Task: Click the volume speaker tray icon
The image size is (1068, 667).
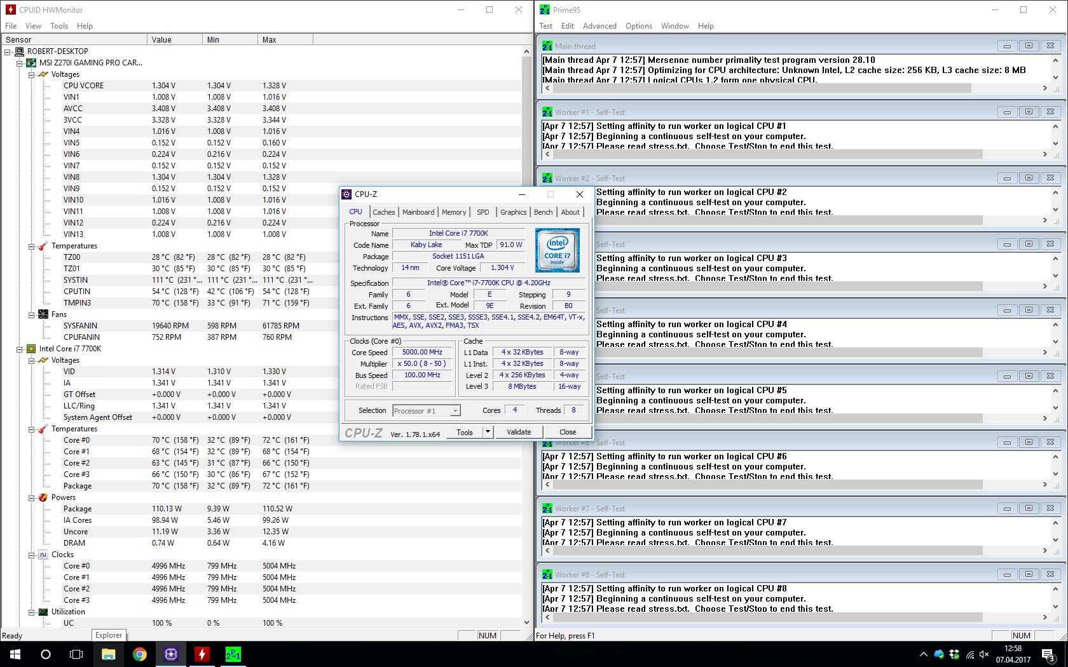Action: (984, 654)
